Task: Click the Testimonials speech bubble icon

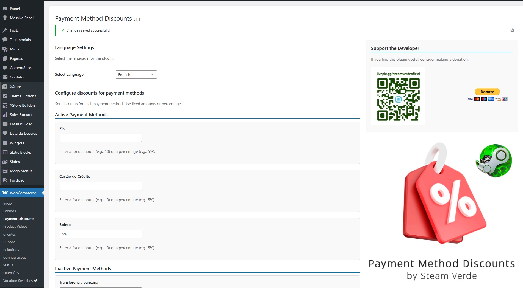Action: (x=5, y=40)
